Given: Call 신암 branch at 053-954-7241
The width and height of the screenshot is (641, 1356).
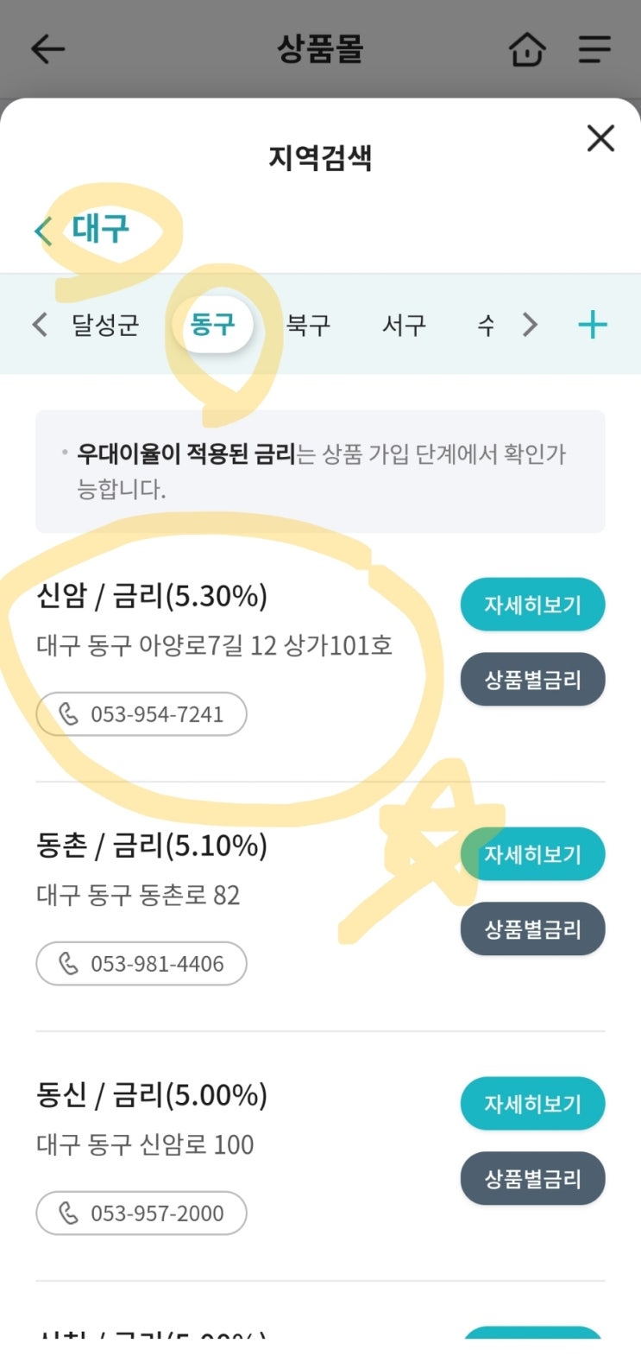Looking at the screenshot, I should coord(141,714).
